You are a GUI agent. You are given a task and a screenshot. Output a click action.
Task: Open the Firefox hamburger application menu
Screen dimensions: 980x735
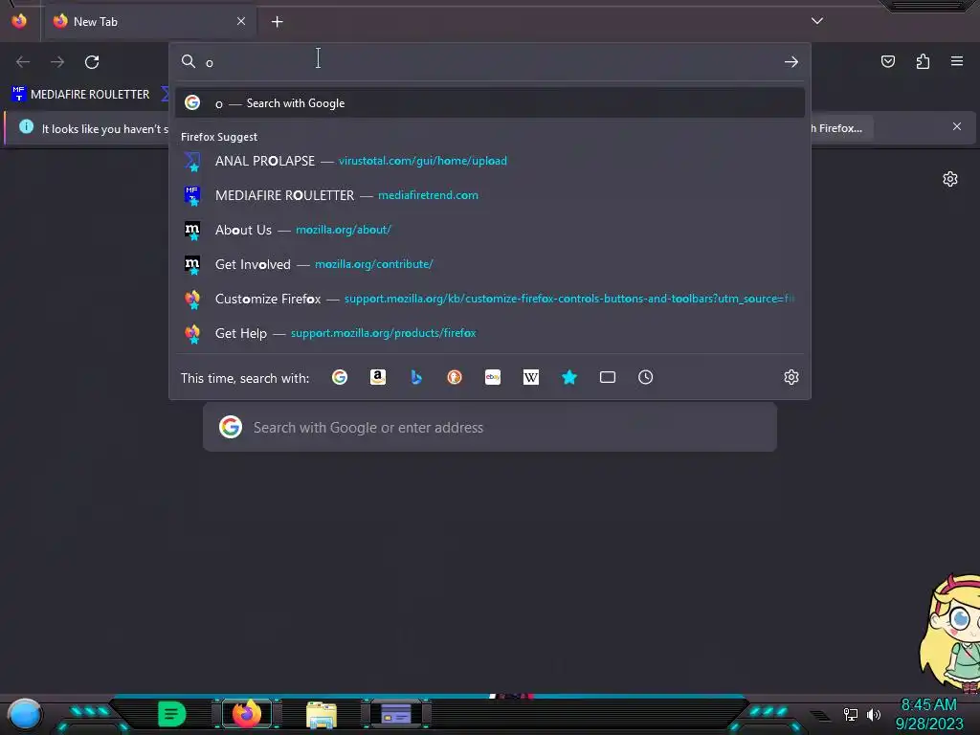coord(957,61)
